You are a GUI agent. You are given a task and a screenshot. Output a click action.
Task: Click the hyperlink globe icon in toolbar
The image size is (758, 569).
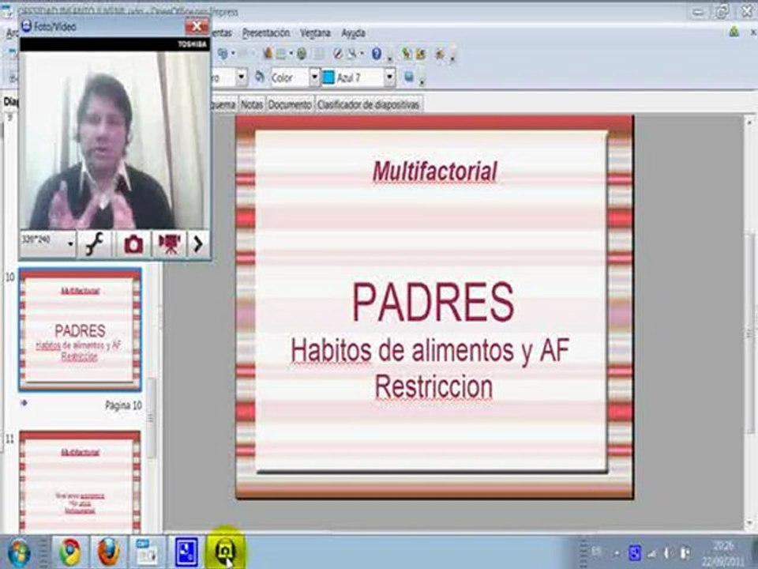pos(302,53)
